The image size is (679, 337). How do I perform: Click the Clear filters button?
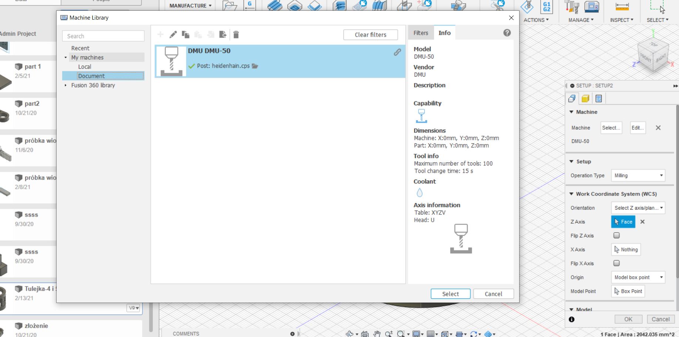pyautogui.click(x=370, y=34)
